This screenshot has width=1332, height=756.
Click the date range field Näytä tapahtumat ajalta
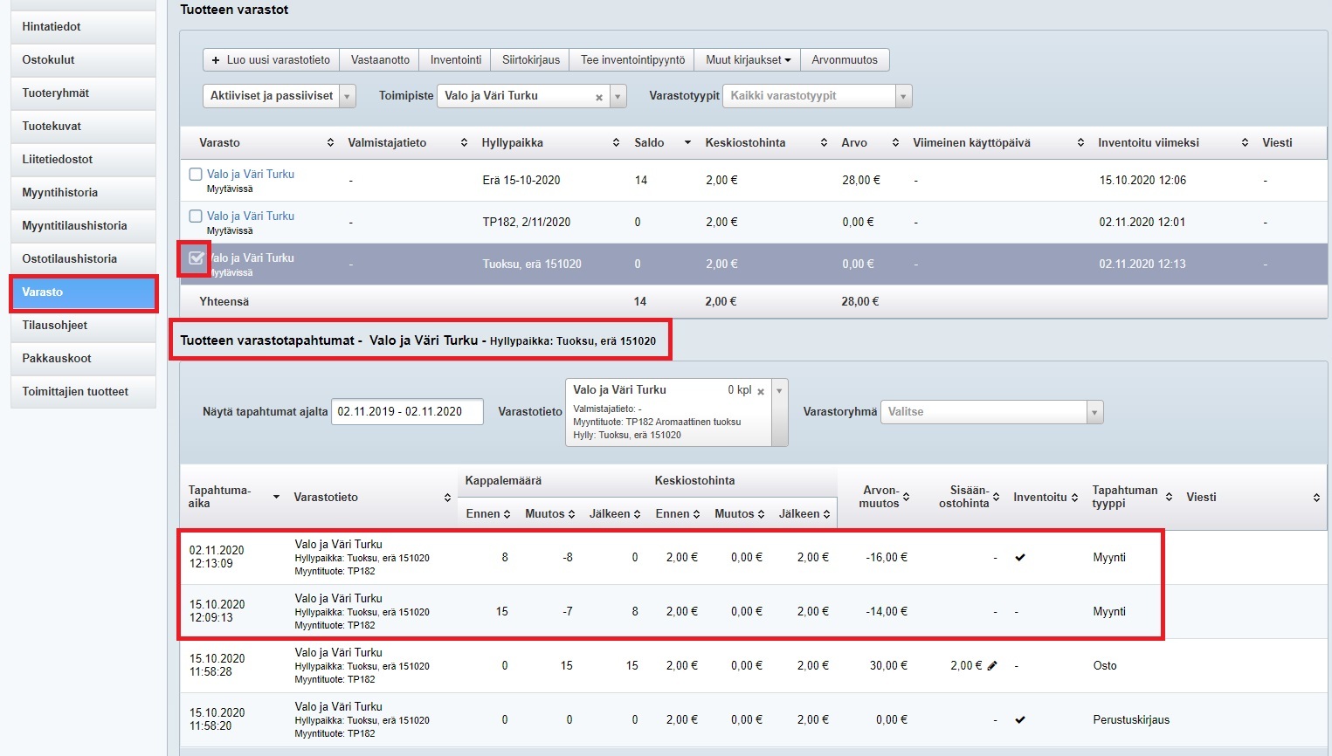(406, 412)
